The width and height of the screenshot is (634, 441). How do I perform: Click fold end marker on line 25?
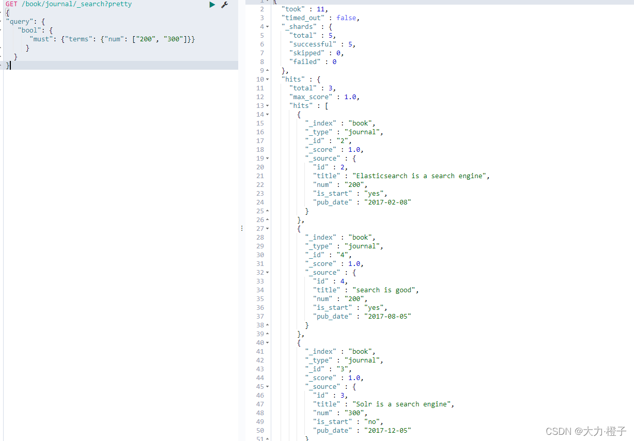[x=267, y=211]
